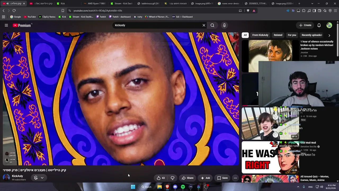Dislike the video with thumbs down
The width and height of the screenshot is (339, 191).
click(x=172, y=178)
